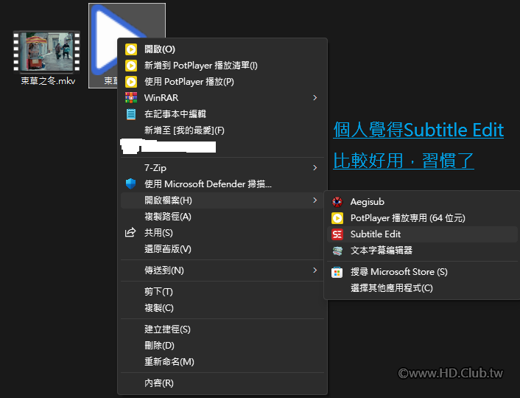Open 內容(R) properties entry

pos(222,383)
